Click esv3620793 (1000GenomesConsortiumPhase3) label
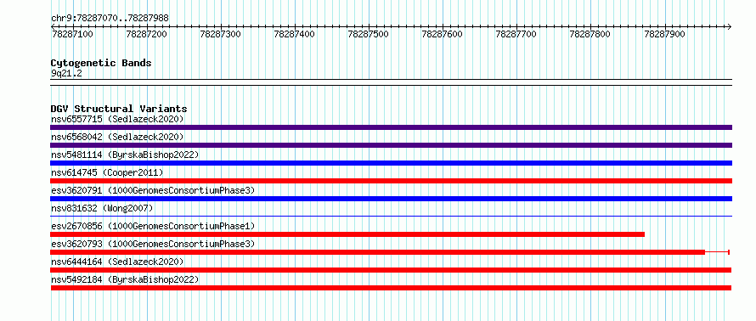The image size is (756, 321). pos(153,244)
